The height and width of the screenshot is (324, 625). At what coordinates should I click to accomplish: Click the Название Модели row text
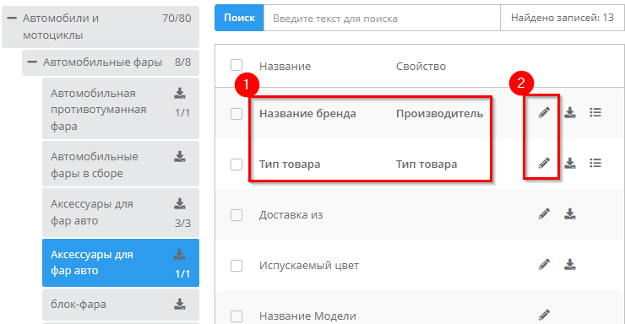click(307, 316)
